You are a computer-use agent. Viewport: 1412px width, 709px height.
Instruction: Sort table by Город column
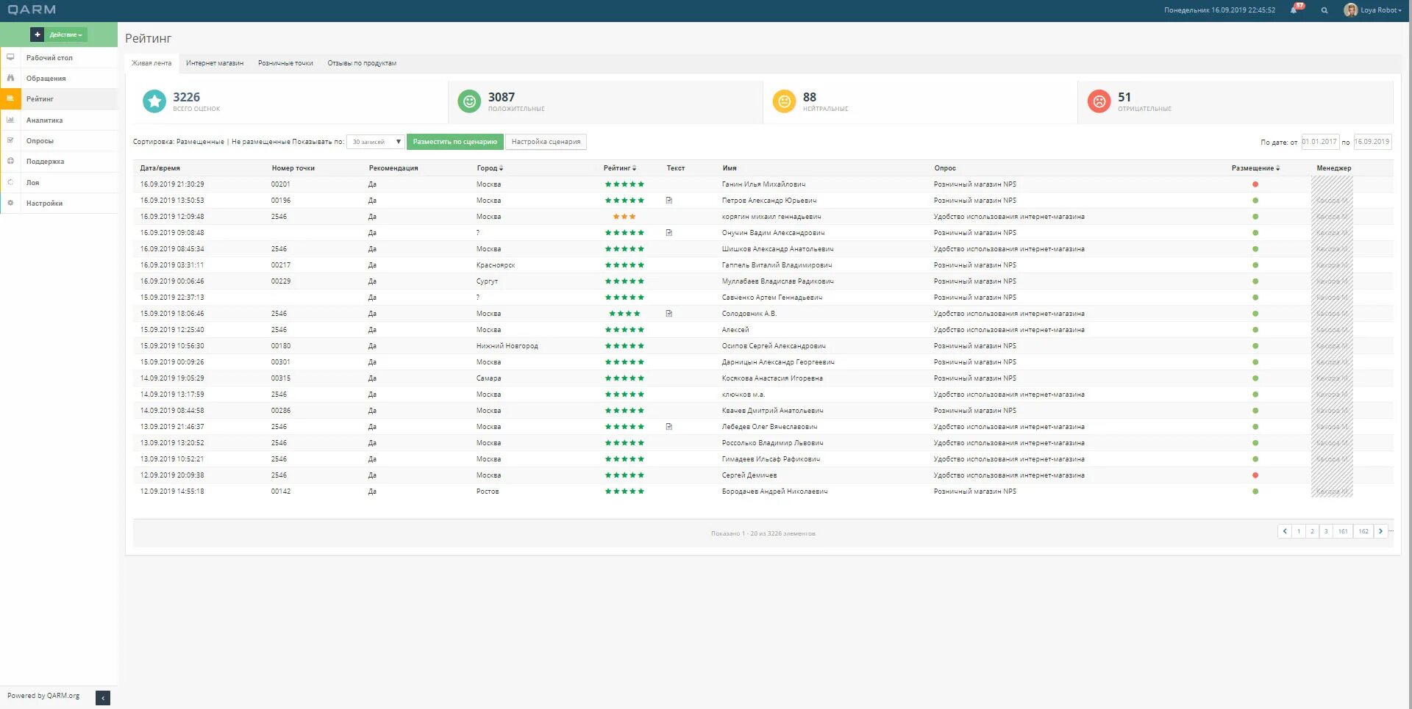[490, 168]
